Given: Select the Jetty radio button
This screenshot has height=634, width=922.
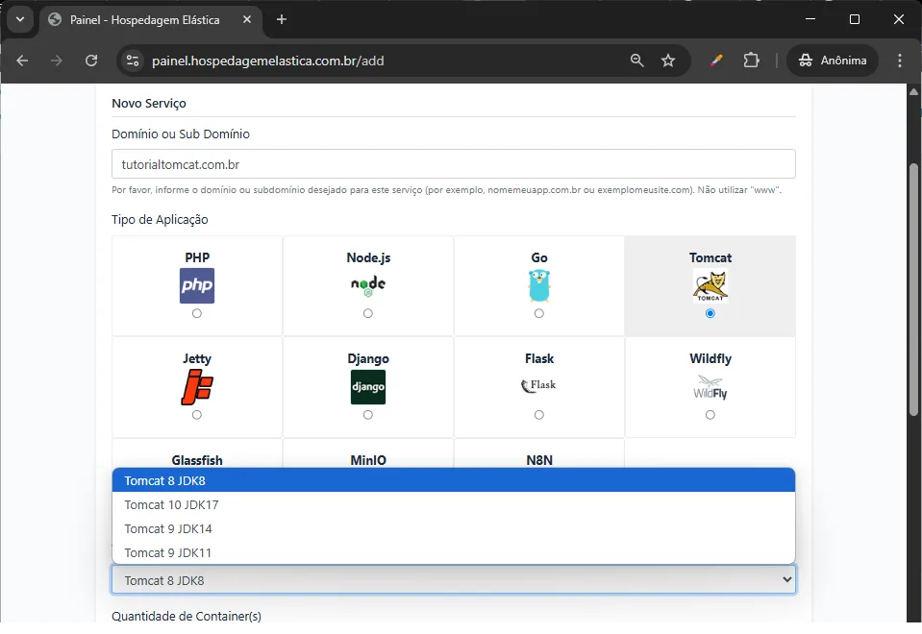Looking at the screenshot, I should [x=197, y=415].
